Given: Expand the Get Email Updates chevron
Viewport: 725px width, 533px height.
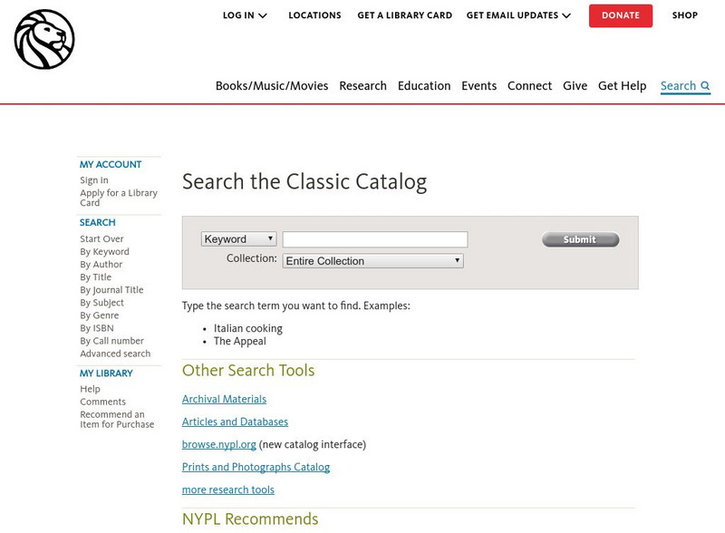Looking at the screenshot, I should click(566, 15).
